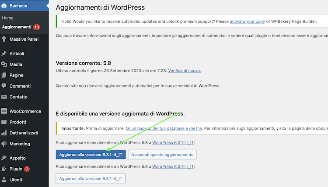The height and width of the screenshot is (187, 328).
Task: Click the Dati analizzati bar chart icon
Action: (x=4, y=133)
